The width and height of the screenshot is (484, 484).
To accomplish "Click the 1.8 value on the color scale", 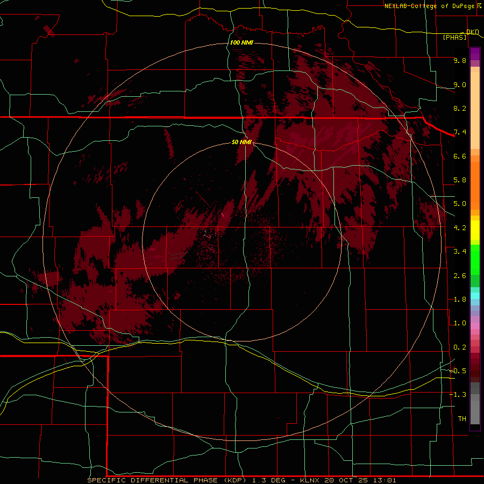I will tap(460, 300).
